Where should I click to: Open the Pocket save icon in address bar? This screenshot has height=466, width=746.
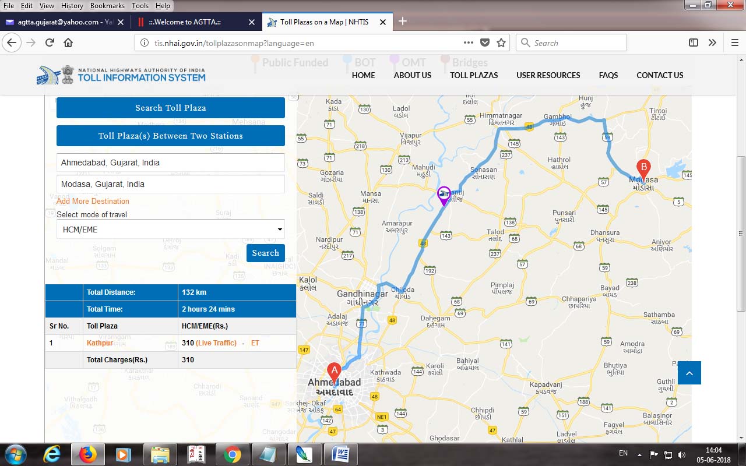point(485,43)
